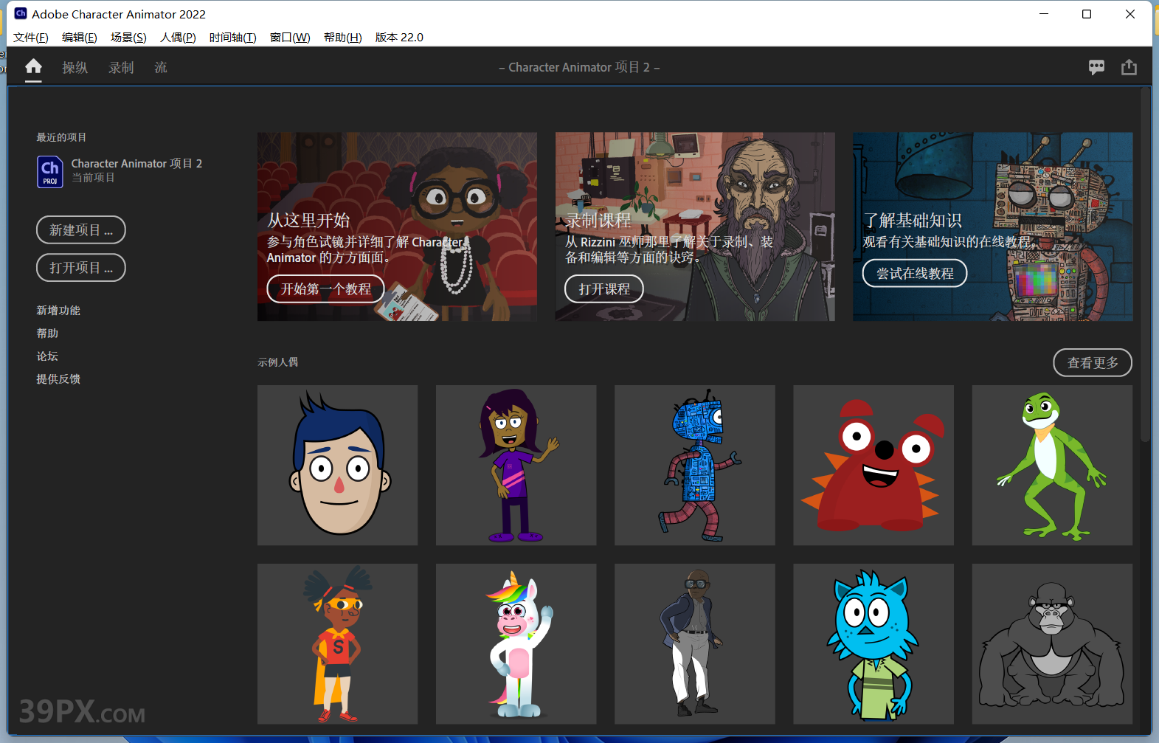Click the vertical scrollbar of home panel
The height and width of the screenshot is (743, 1159).
click(1145, 266)
